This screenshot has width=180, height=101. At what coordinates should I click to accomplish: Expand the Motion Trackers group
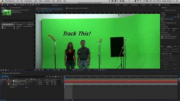pos(9,86)
